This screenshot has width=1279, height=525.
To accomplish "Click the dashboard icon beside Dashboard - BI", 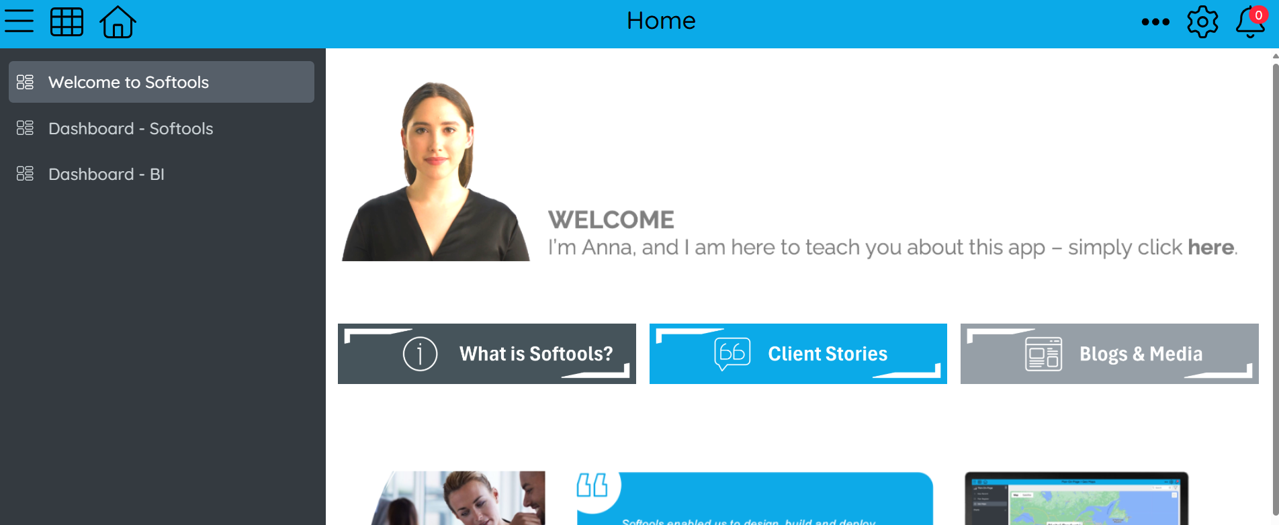I will tap(25, 174).
